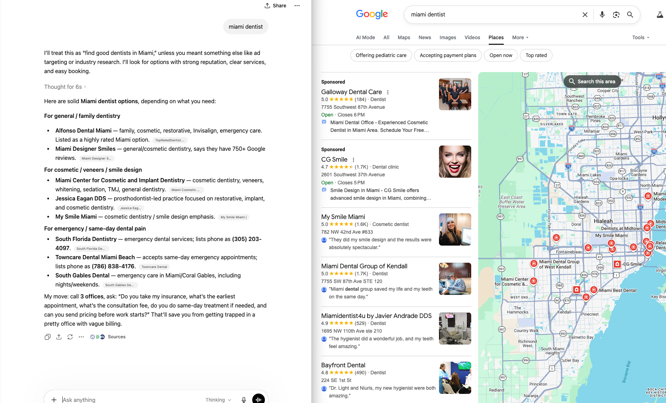Screen dimensions: 666x403
Task: Open the chat more-options ellipsis menu
Action: (297, 6)
